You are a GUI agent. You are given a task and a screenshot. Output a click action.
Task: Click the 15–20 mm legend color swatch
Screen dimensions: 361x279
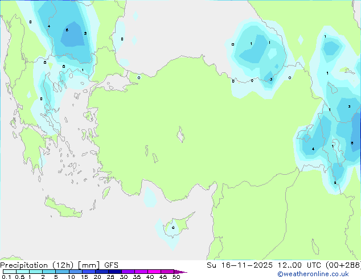point(89,272)
